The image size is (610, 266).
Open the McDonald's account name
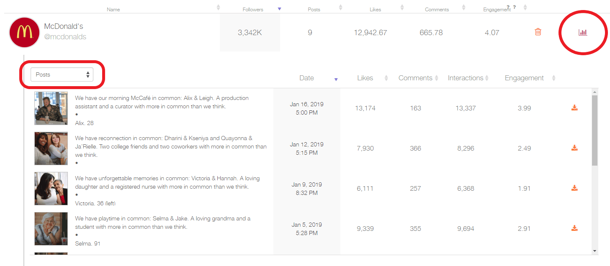tap(64, 26)
